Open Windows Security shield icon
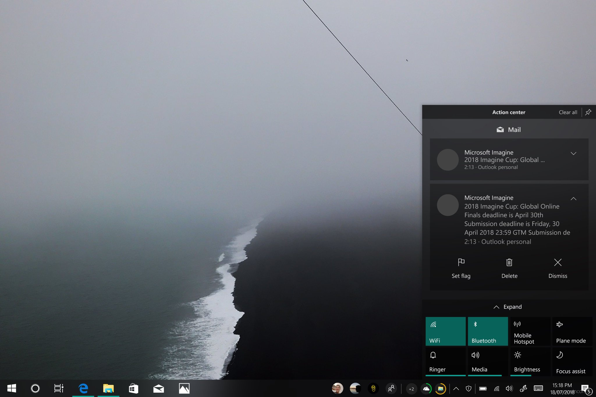 click(469, 389)
